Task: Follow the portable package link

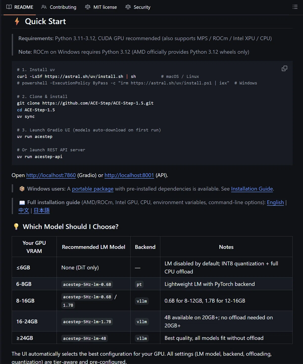Action: click(93, 189)
